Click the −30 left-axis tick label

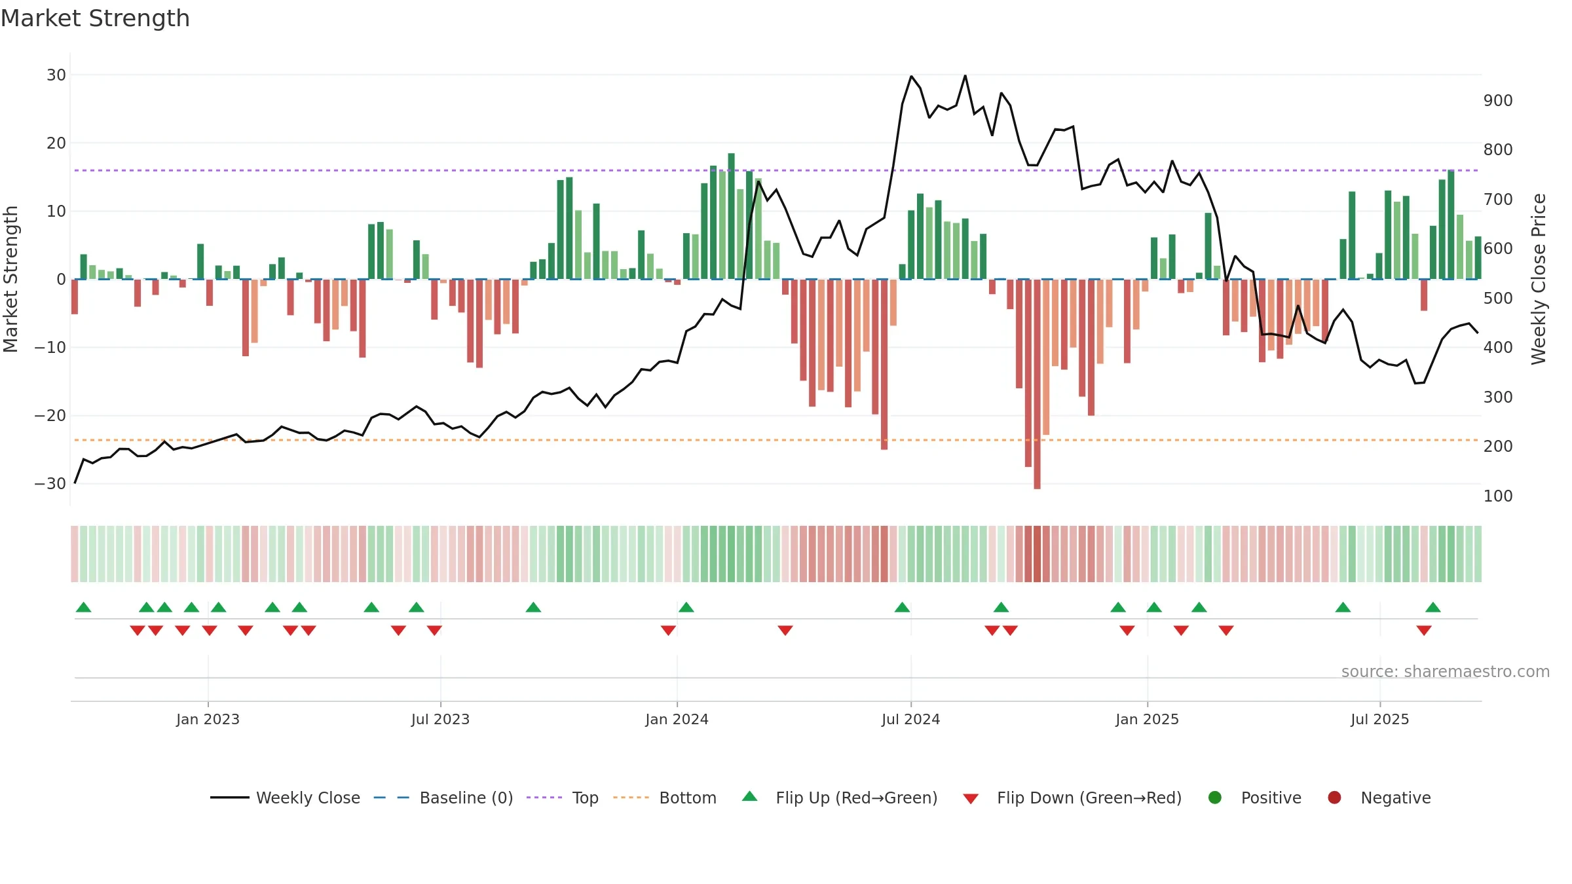click(x=50, y=484)
